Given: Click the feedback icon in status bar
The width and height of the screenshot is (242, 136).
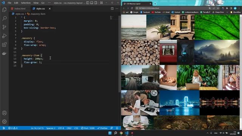Looking at the screenshot, I should [x=112, y=128].
